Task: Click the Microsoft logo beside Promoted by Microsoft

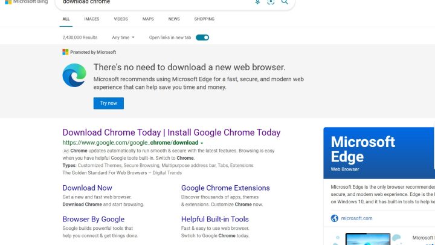Action: (x=65, y=52)
